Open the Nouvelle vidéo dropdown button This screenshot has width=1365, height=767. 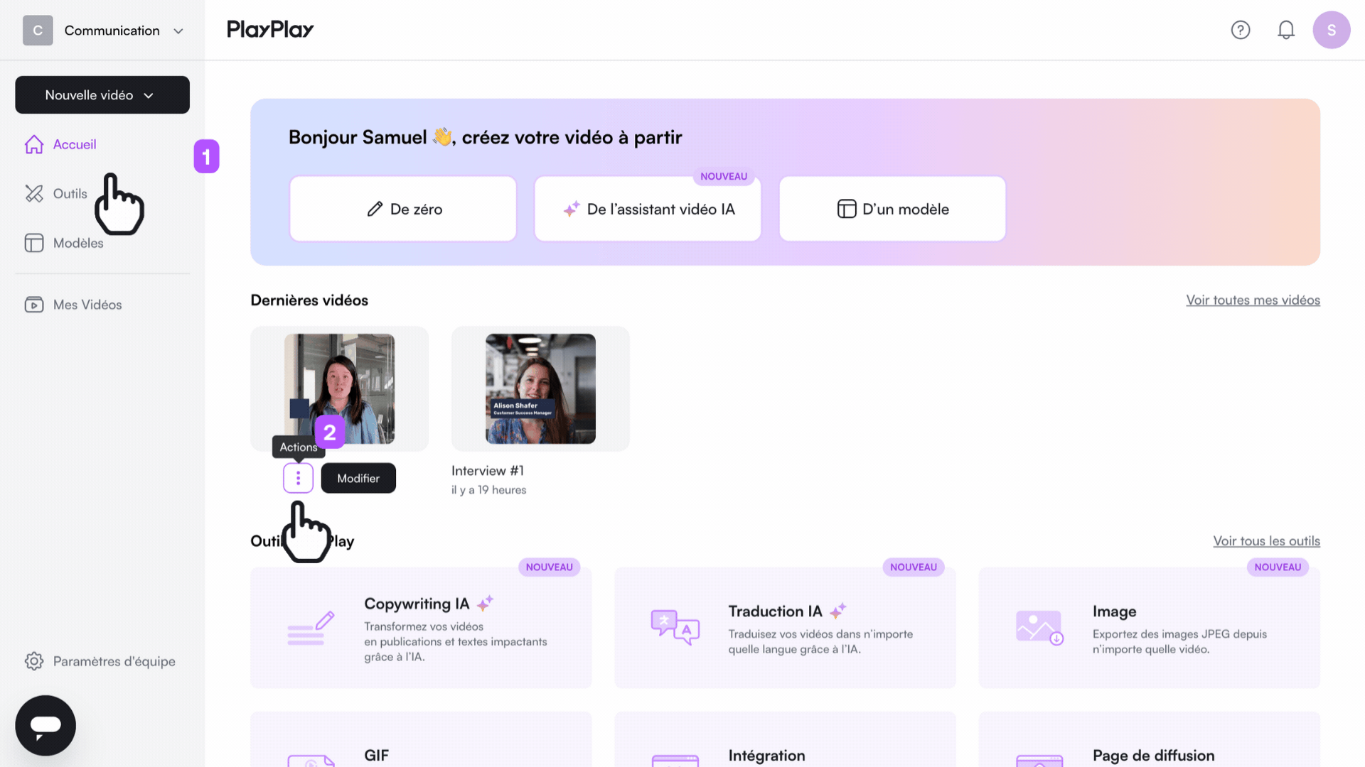tap(102, 94)
